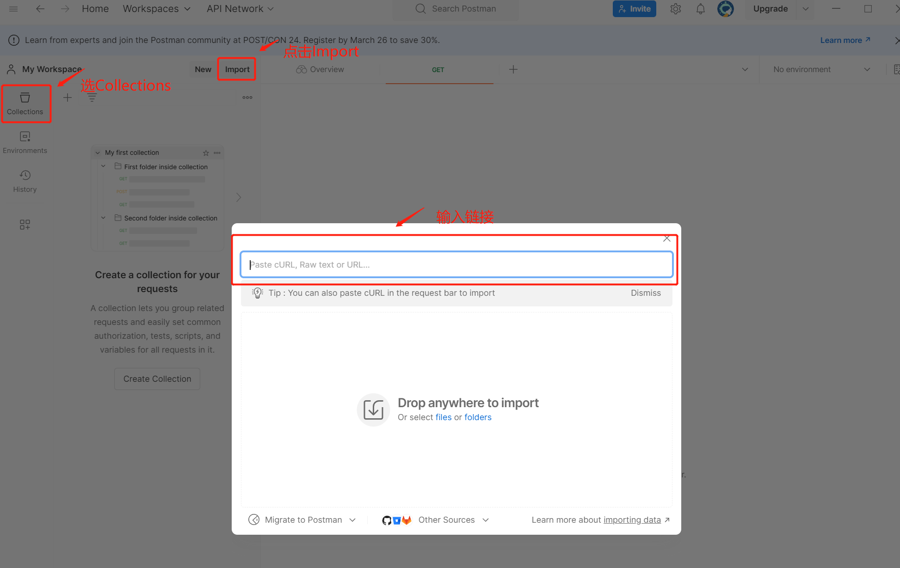Open the Upgrade dropdown arrow
The height and width of the screenshot is (568, 900).
pyautogui.click(x=806, y=9)
